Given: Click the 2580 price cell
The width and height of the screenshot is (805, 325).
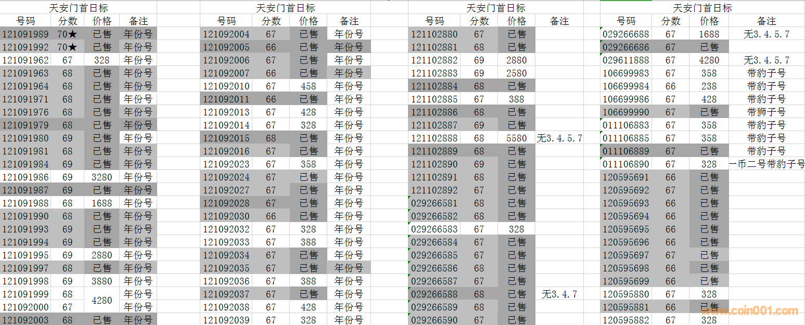Looking at the screenshot, I should coord(516,73).
